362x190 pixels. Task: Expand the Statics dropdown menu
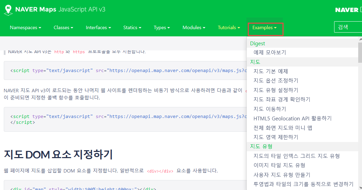point(132,27)
